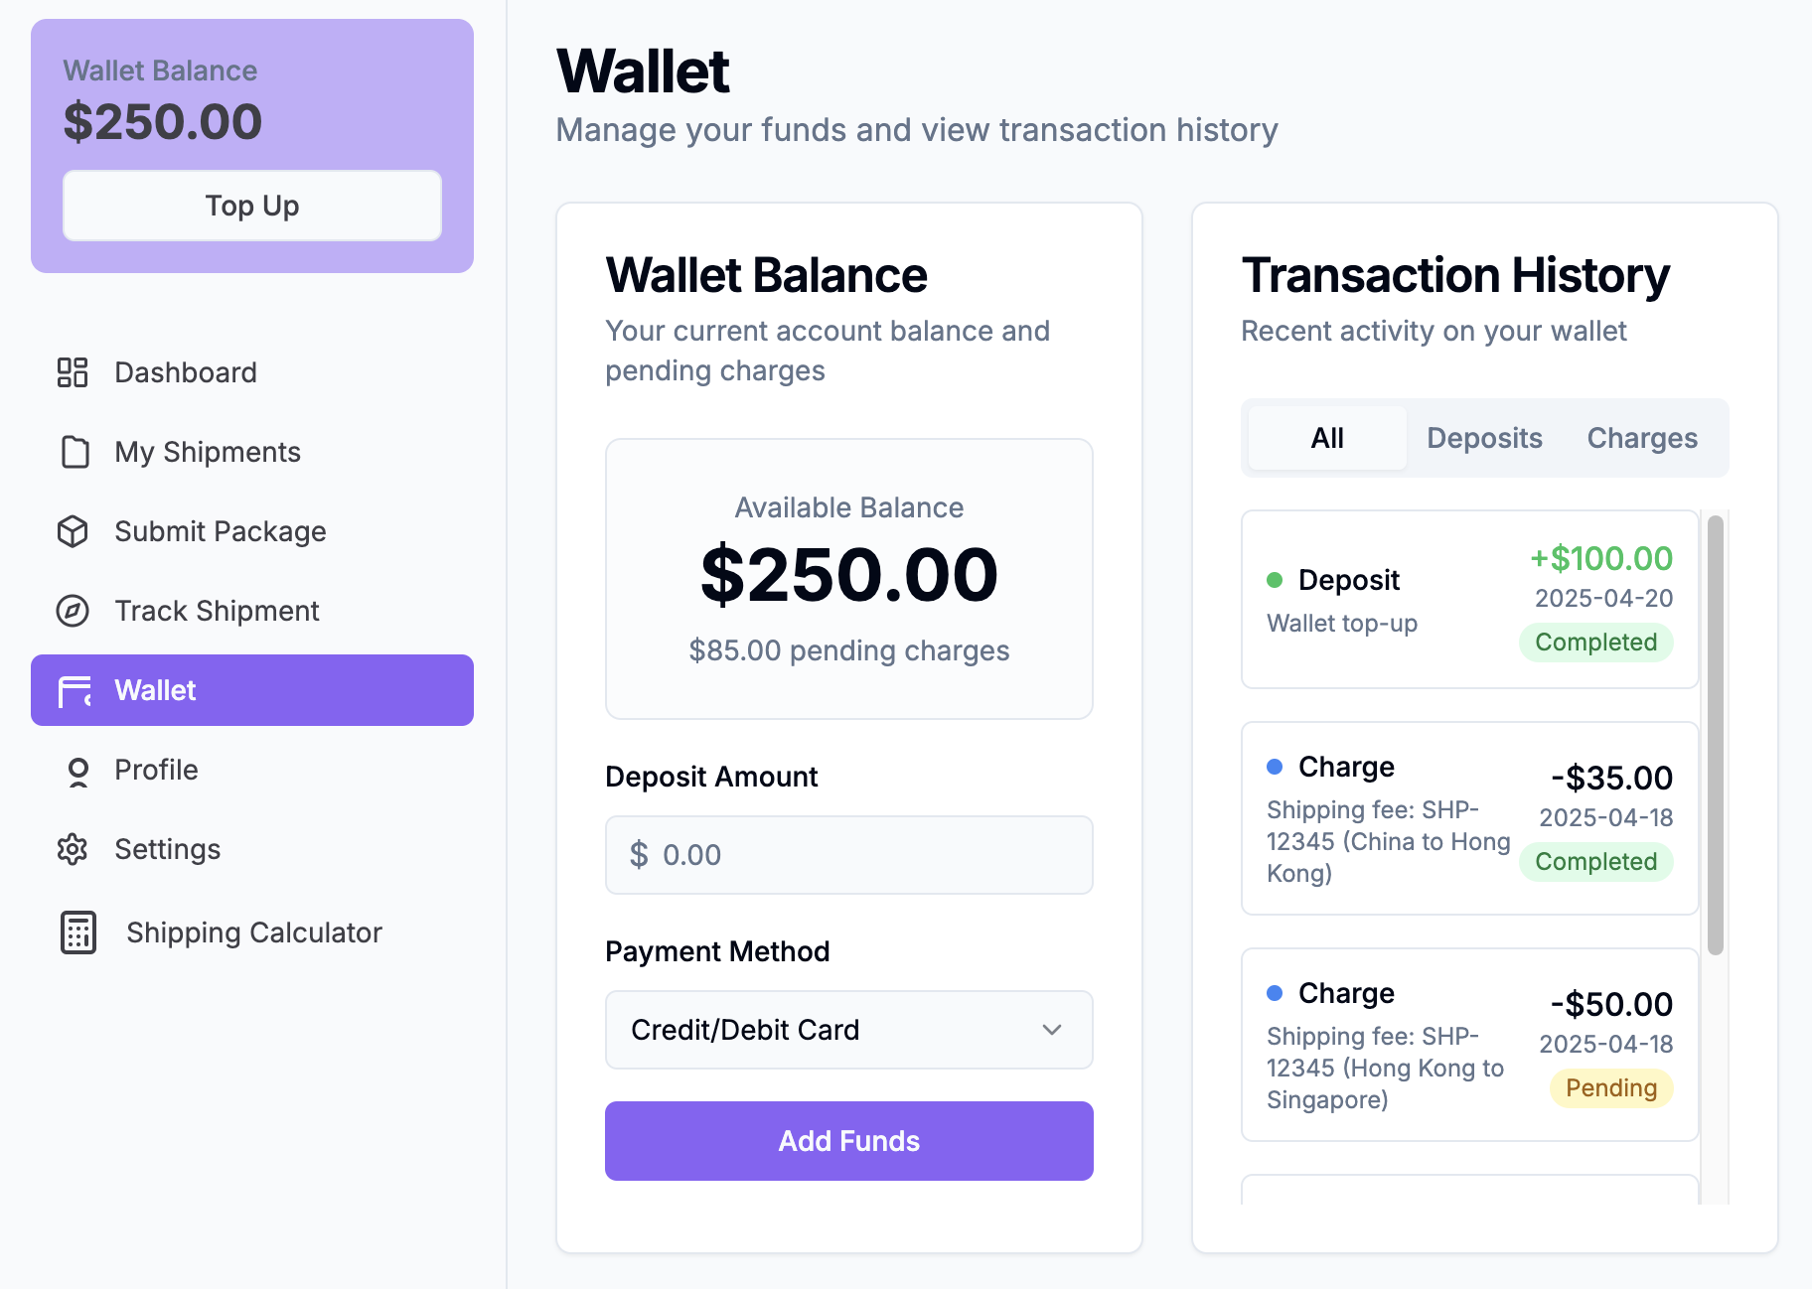Click the Settings gear icon
Screen dimensions: 1812x1289
point(73,849)
